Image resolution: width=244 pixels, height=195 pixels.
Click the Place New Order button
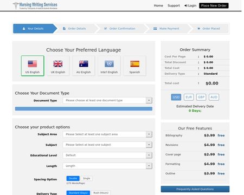click(214, 5)
